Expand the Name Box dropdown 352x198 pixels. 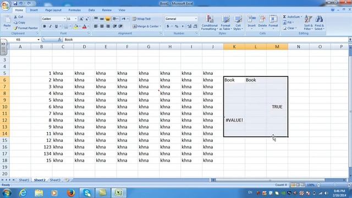(38, 40)
